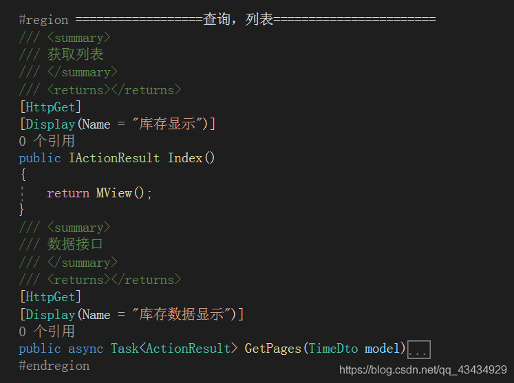
Task: Click the 数据接口 summary comment
Action: pos(75,244)
